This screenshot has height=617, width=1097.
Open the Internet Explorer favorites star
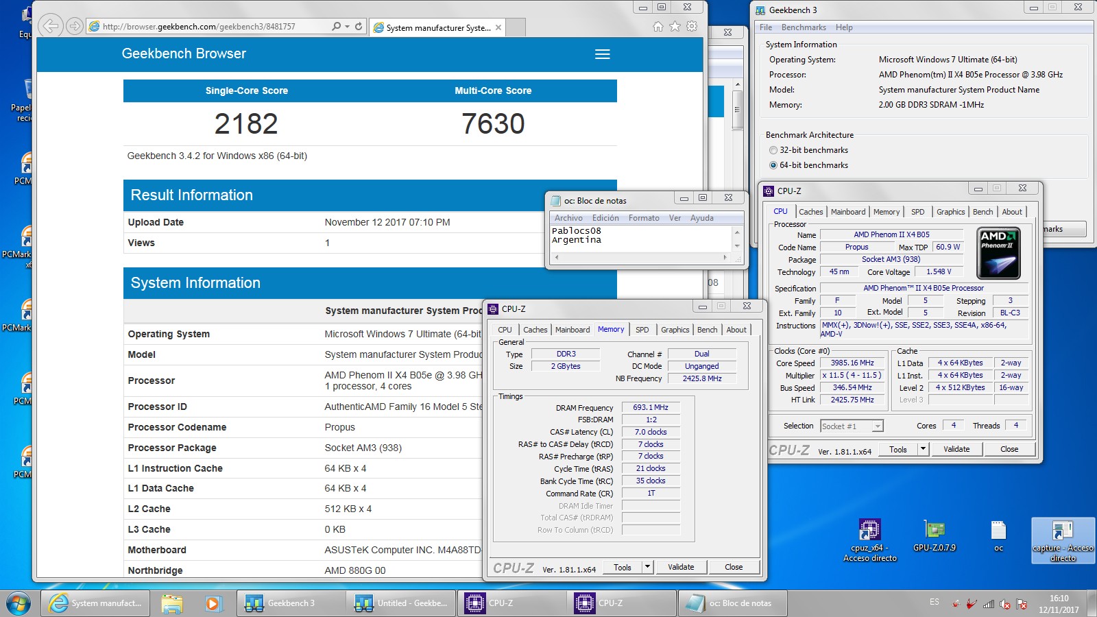click(675, 26)
